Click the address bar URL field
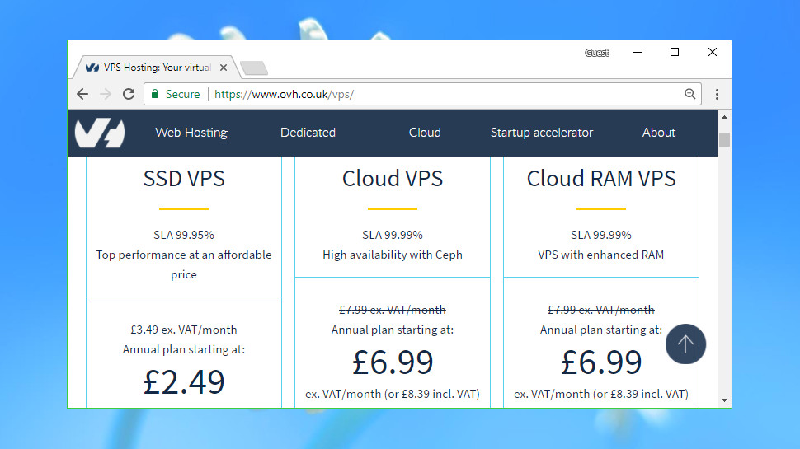800x449 pixels. 422,94
